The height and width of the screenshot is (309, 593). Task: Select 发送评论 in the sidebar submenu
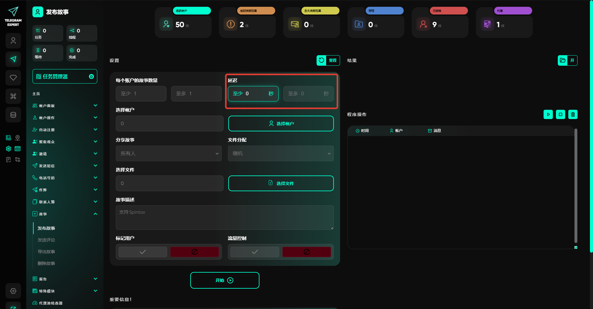[x=46, y=240]
